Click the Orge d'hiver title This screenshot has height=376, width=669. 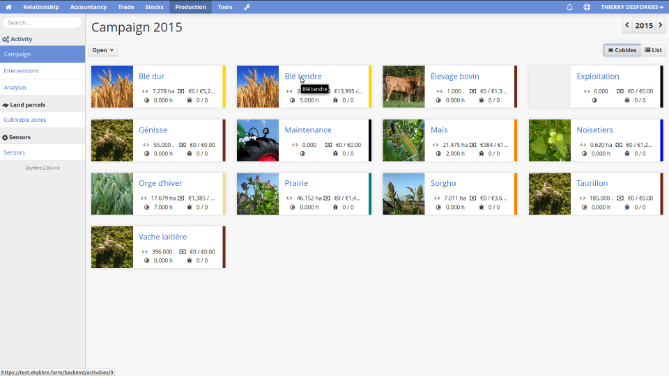pos(160,183)
